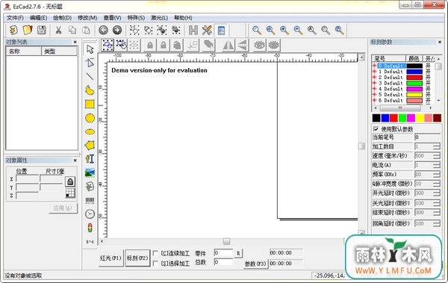This screenshot has width=448, height=283.
Task: Click the Undo back-arrow icon
Action: (104, 30)
